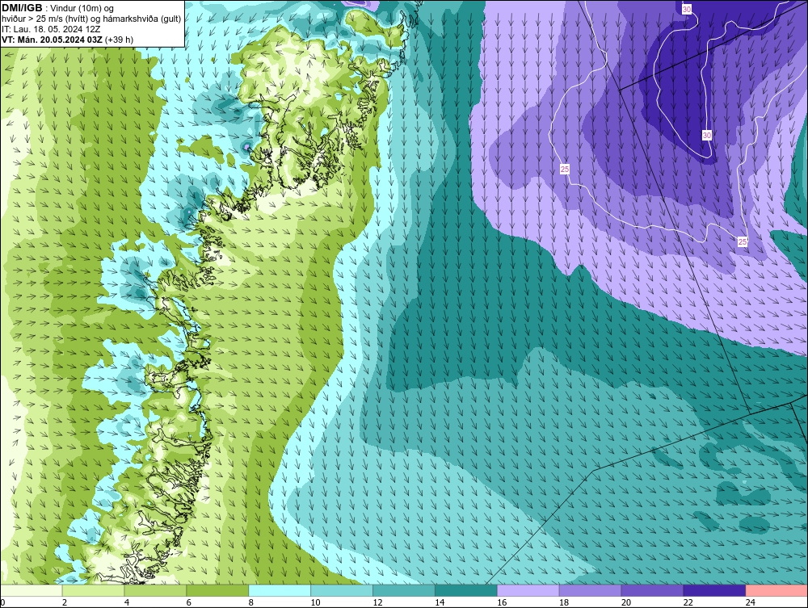Click the turquoise 10–12 m/s legend swatch
This screenshot has width=808, height=608.
(342, 590)
